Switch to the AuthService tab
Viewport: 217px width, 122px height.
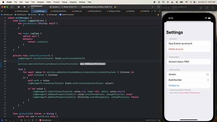pyautogui.click(x=77, y=11)
